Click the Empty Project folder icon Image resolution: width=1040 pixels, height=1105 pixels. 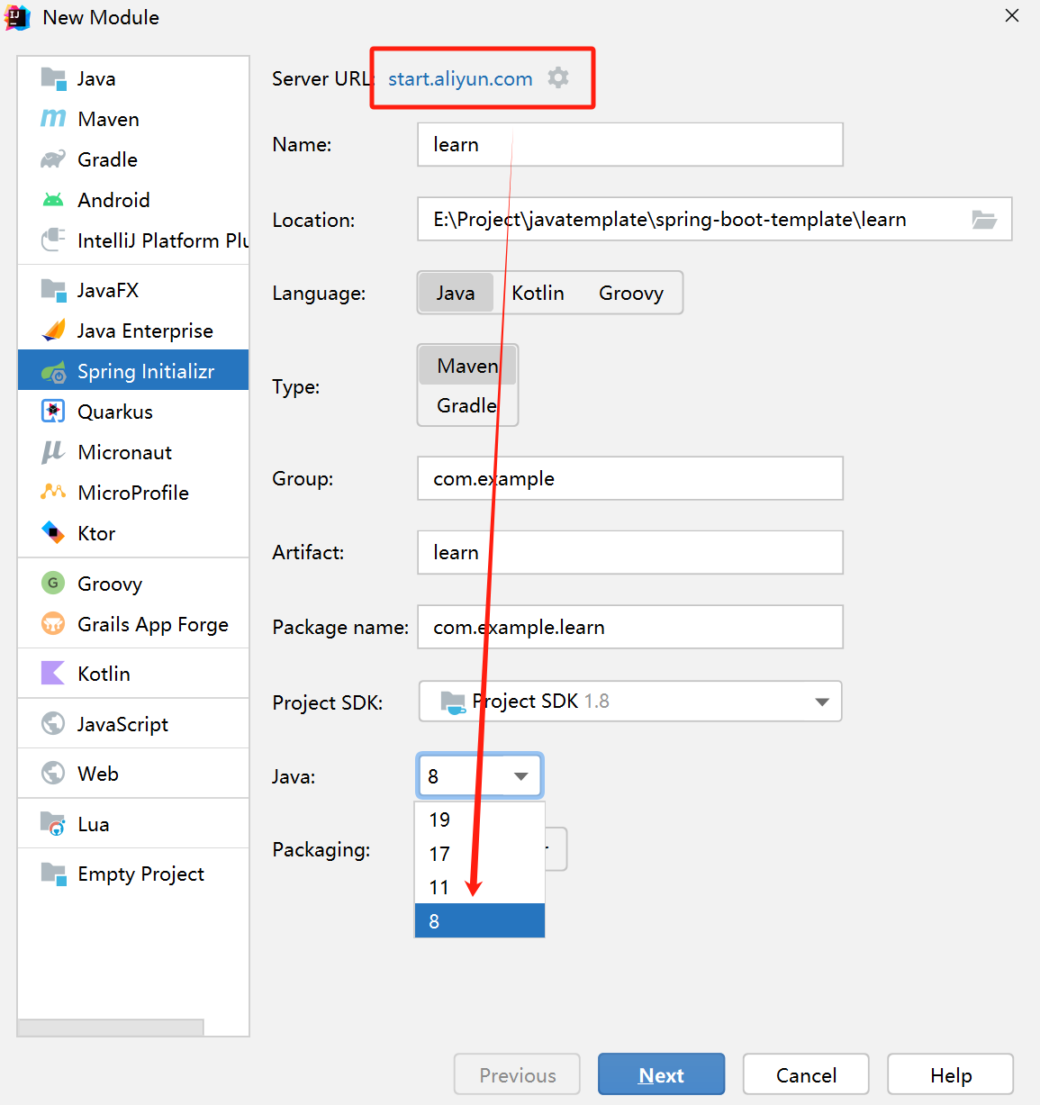point(53,874)
